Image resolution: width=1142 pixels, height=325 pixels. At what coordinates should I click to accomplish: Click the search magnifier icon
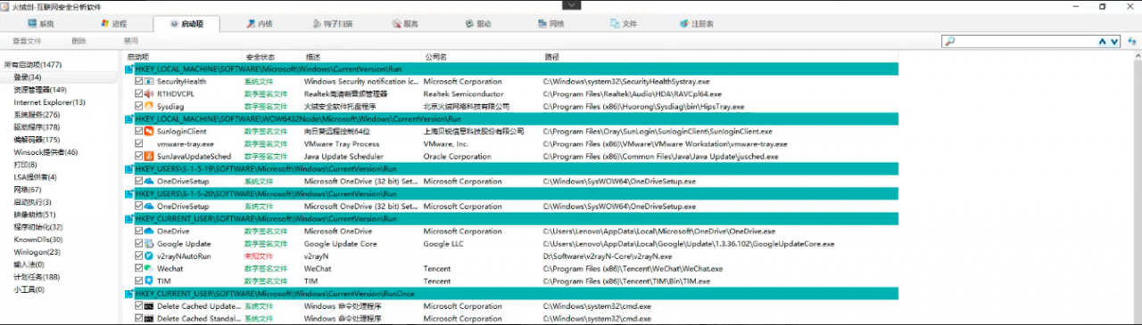click(x=950, y=41)
